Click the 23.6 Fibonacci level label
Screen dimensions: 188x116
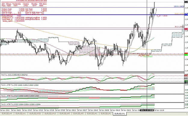[179, 14]
